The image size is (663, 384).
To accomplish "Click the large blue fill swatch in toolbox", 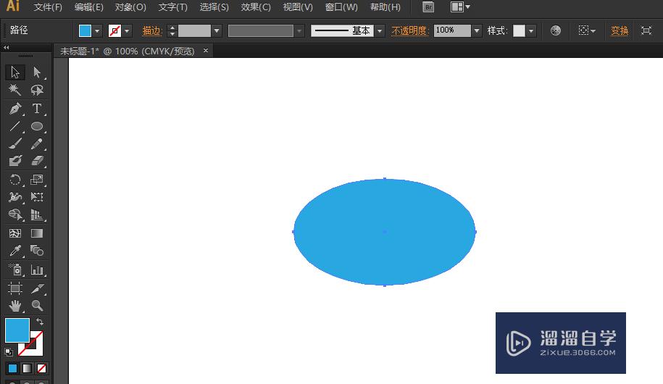I will 17,330.
